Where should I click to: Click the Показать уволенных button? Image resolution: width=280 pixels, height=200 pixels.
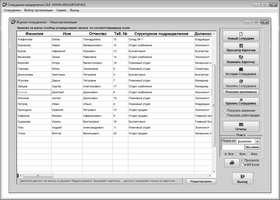tap(241, 92)
